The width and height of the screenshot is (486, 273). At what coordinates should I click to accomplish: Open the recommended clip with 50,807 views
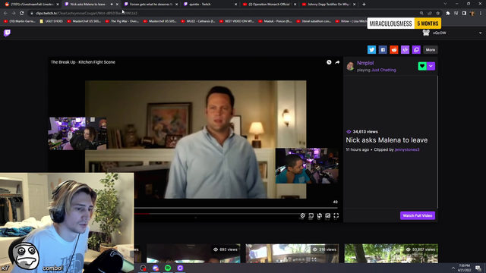pos(391,253)
